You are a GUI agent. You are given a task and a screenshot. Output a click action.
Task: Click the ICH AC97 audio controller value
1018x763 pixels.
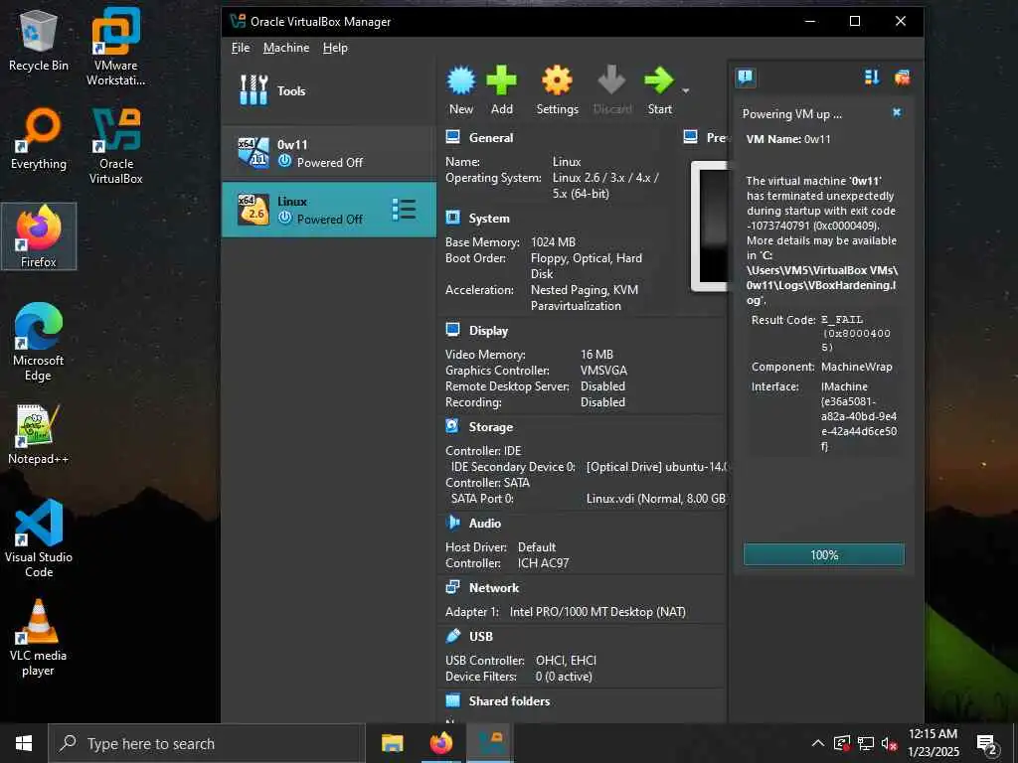tap(543, 563)
